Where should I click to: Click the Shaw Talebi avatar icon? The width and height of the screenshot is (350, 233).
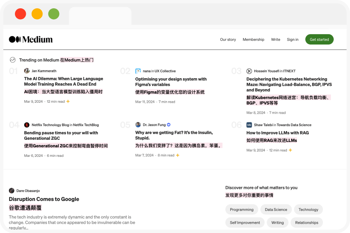pos(249,125)
